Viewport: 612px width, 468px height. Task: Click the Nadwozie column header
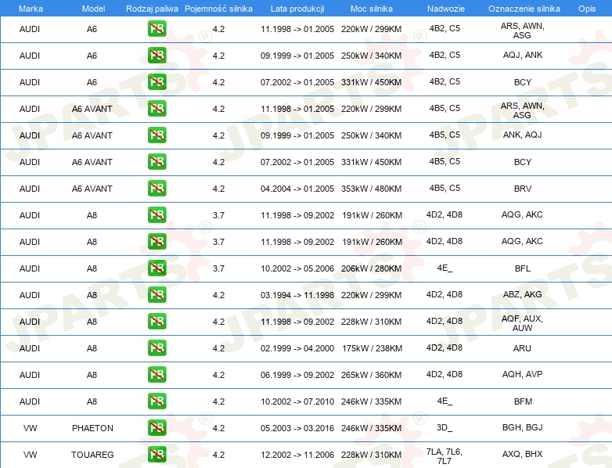(x=446, y=9)
